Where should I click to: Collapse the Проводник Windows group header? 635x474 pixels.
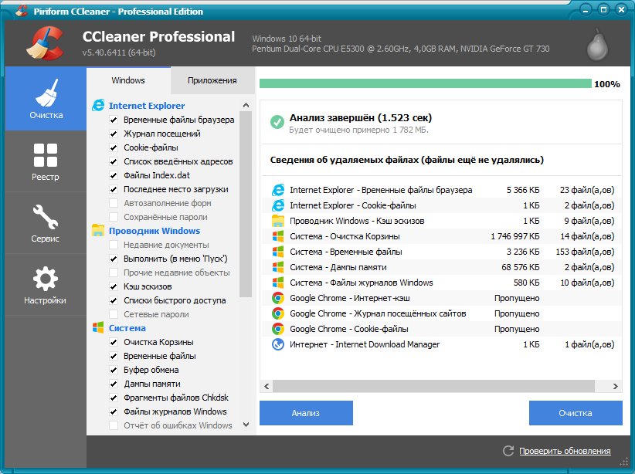(155, 231)
